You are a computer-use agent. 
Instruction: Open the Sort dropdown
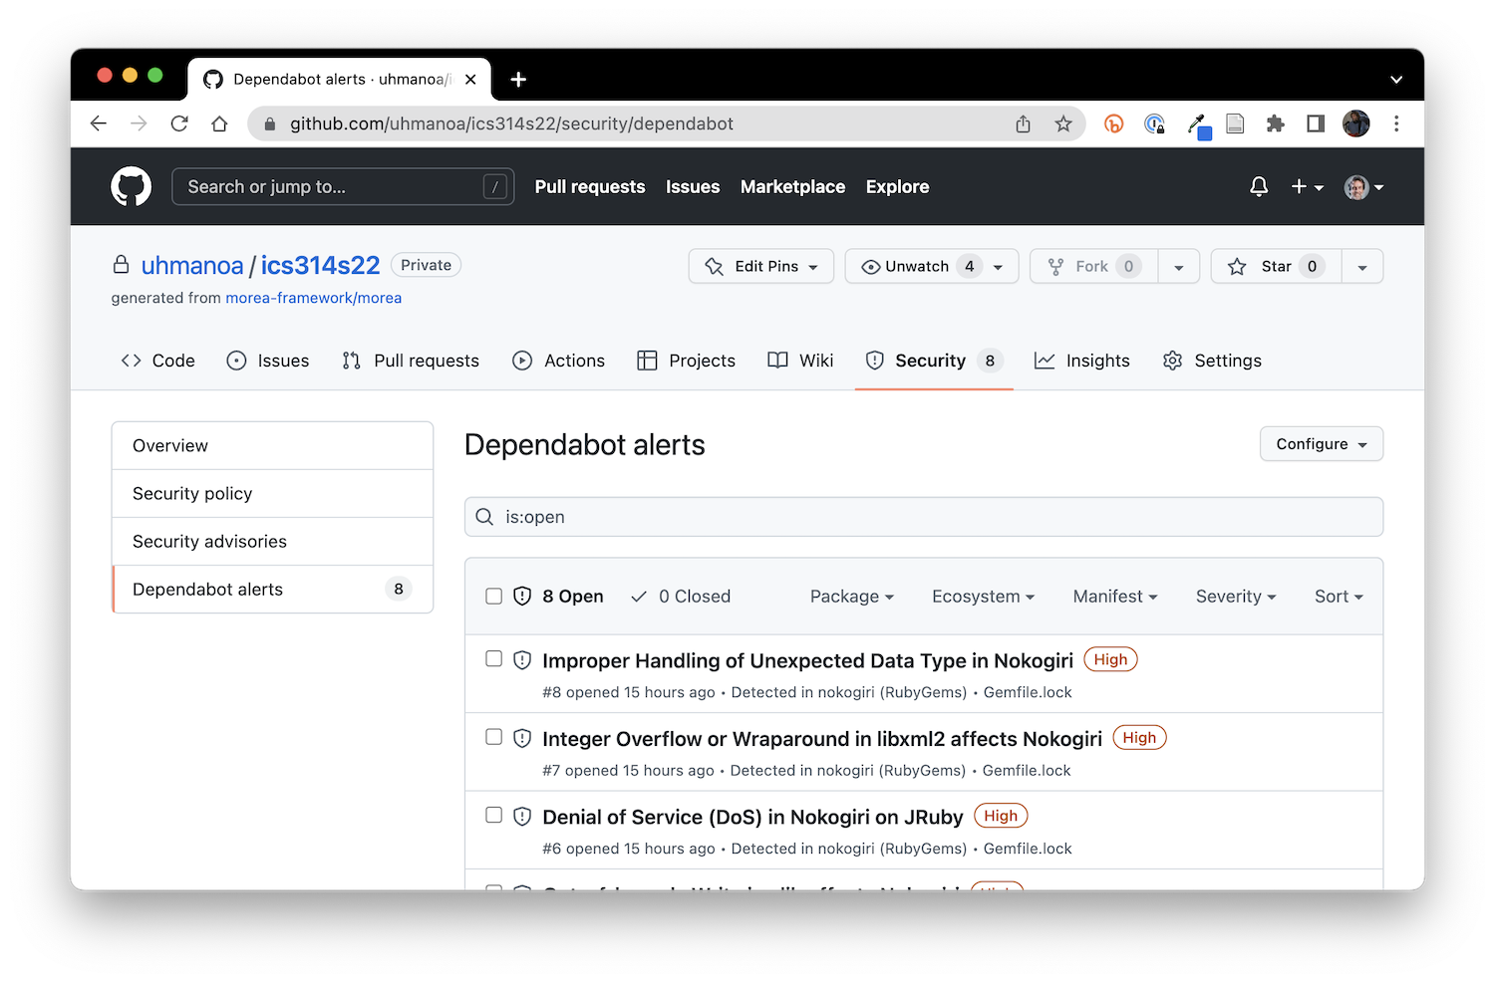pos(1339,596)
